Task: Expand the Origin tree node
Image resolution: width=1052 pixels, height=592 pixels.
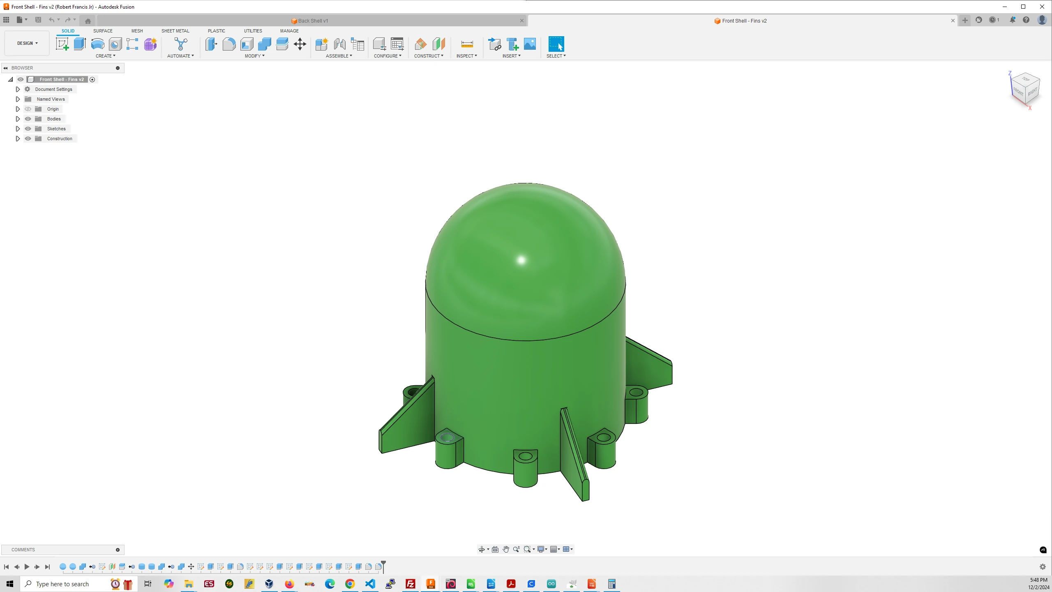Action: coord(18,109)
